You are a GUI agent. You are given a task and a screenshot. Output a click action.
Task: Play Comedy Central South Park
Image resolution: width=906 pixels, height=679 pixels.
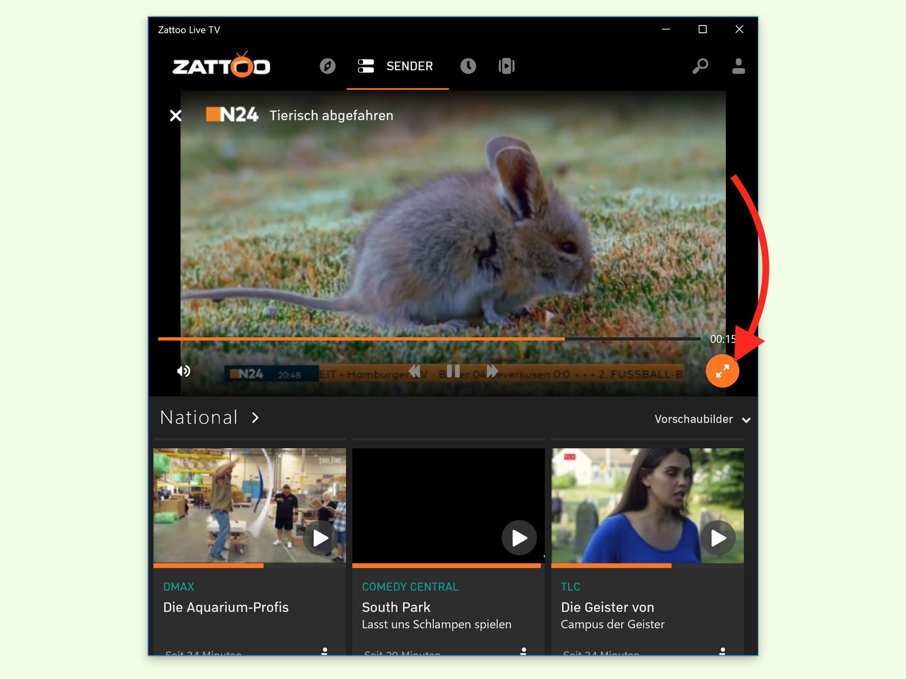pyautogui.click(x=519, y=538)
